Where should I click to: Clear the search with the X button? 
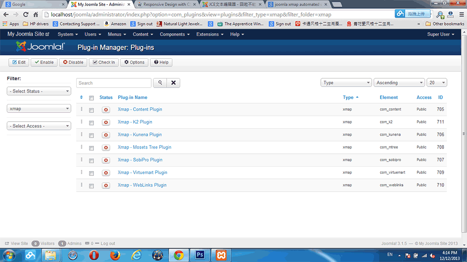(173, 83)
